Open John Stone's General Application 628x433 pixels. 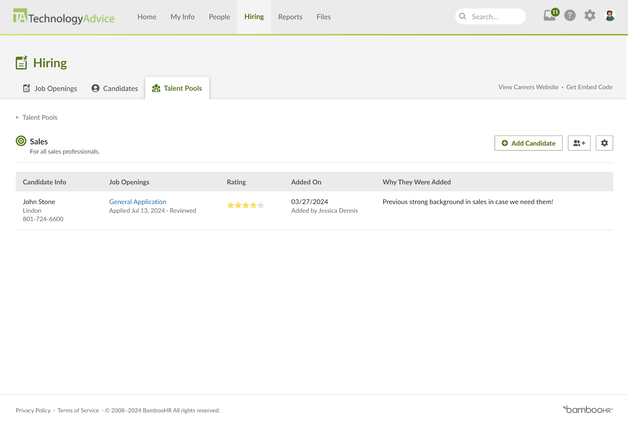137,202
